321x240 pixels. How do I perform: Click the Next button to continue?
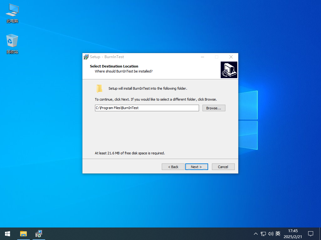[x=197, y=167]
